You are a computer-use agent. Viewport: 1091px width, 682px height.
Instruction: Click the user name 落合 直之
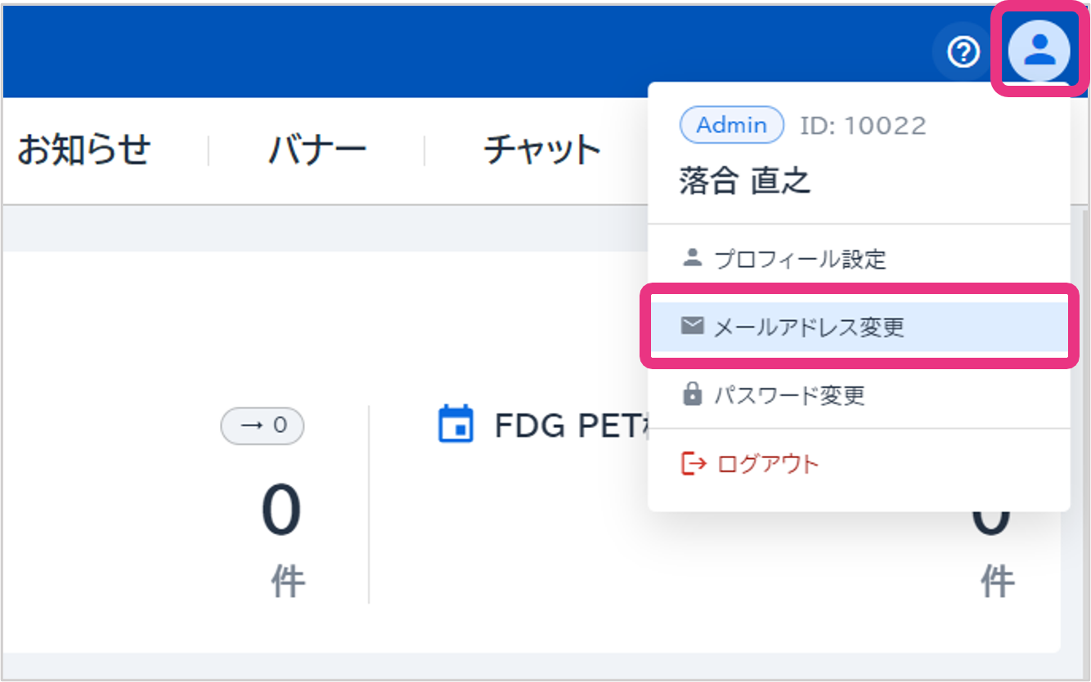pyautogui.click(x=744, y=181)
